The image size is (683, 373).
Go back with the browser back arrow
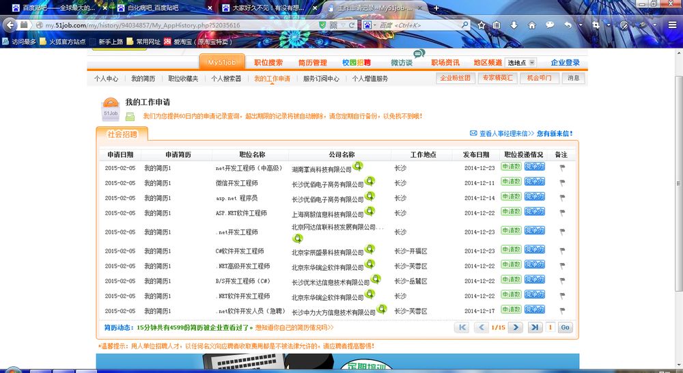tap(10, 25)
